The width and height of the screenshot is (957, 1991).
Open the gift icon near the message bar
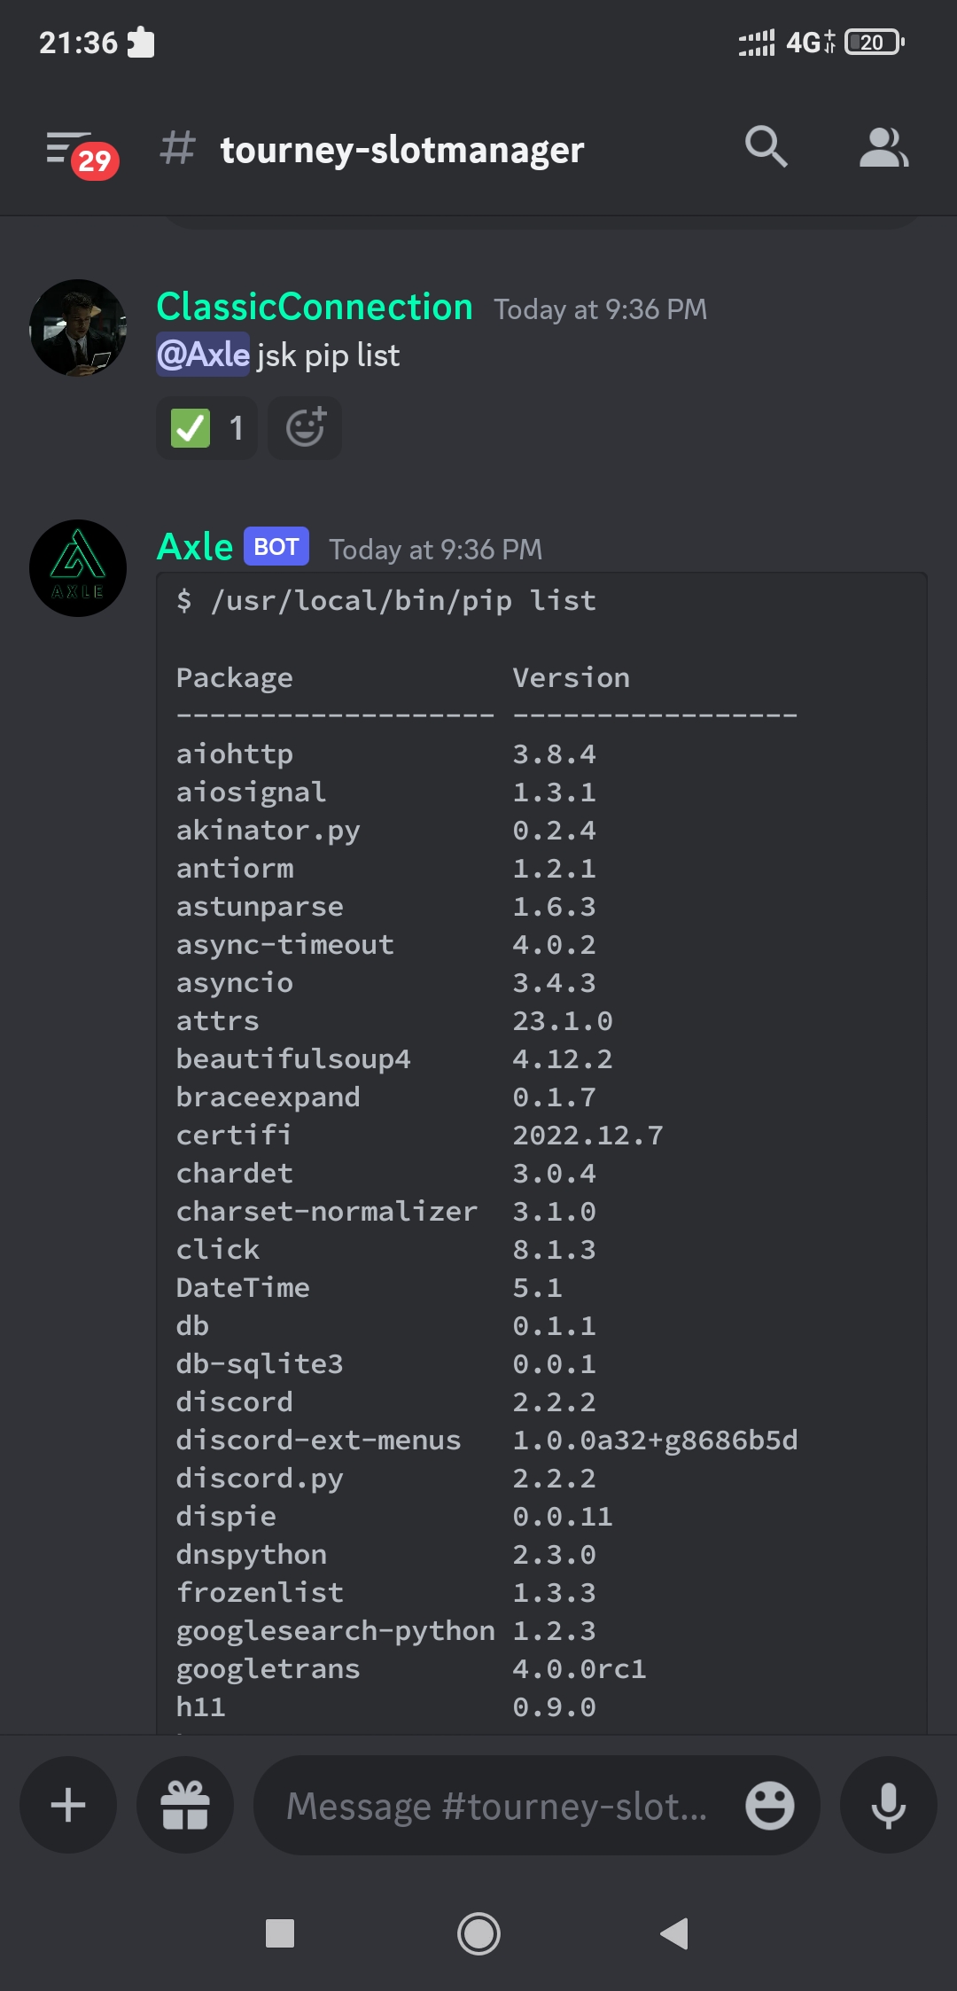[184, 1805]
